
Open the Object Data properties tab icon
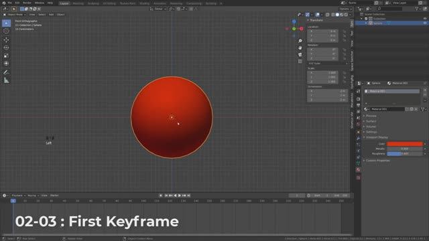358,163
